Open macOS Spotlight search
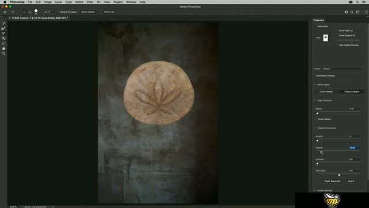 click(x=357, y=2)
